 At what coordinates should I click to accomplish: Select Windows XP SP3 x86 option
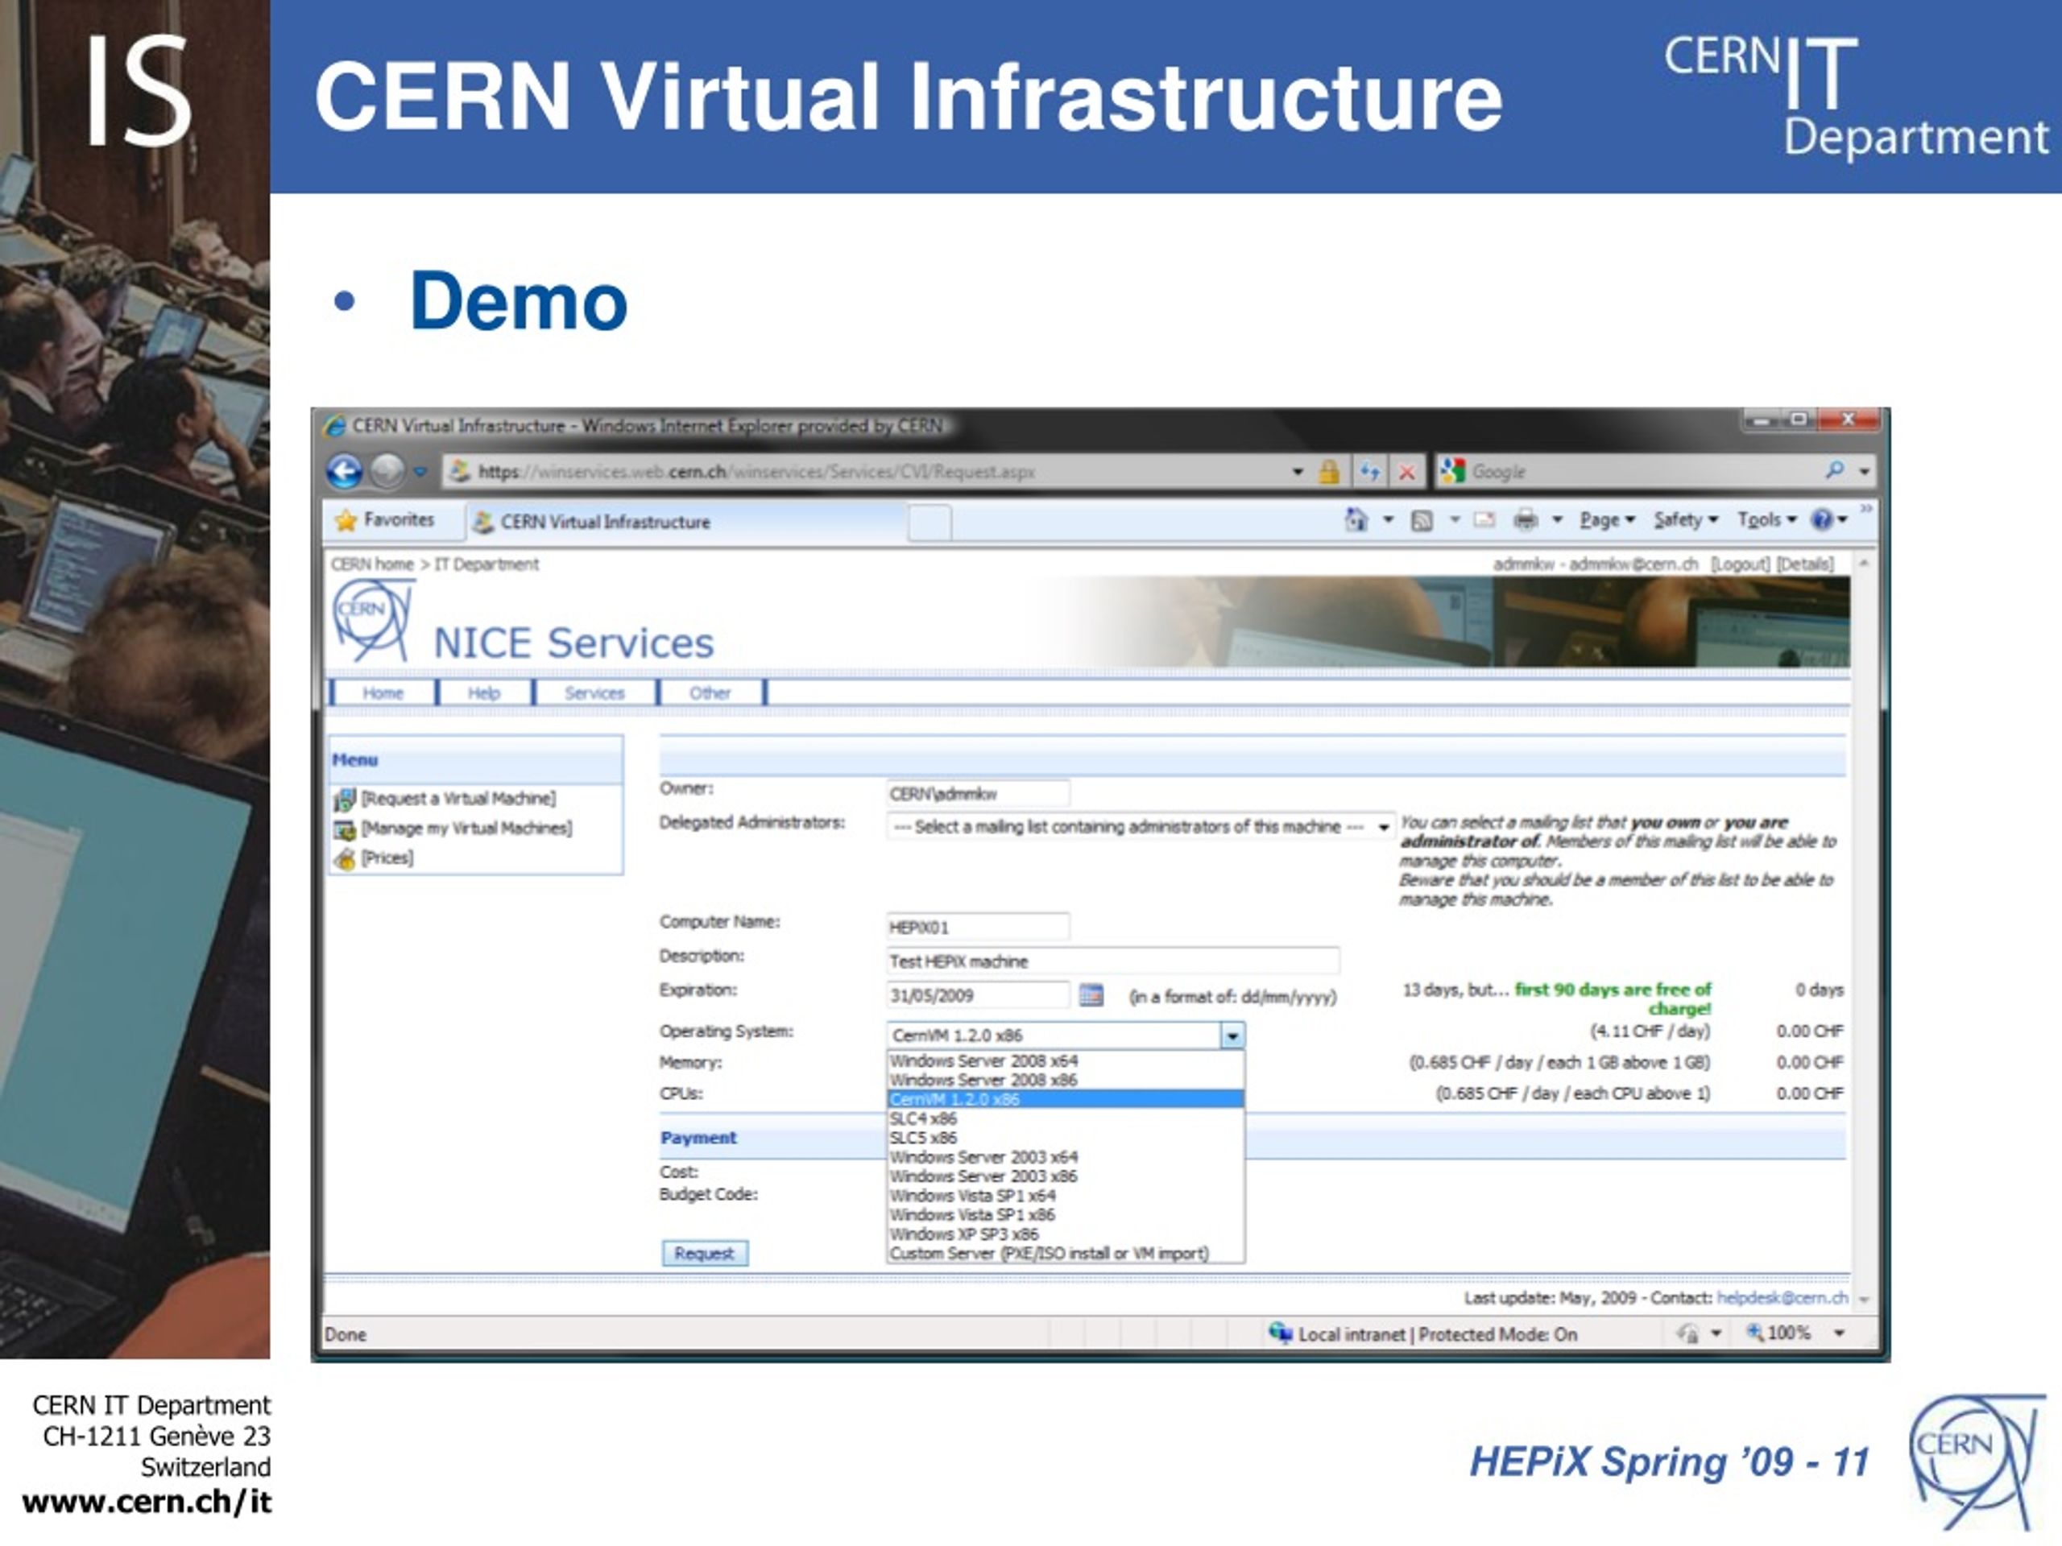point(1065,1234)
